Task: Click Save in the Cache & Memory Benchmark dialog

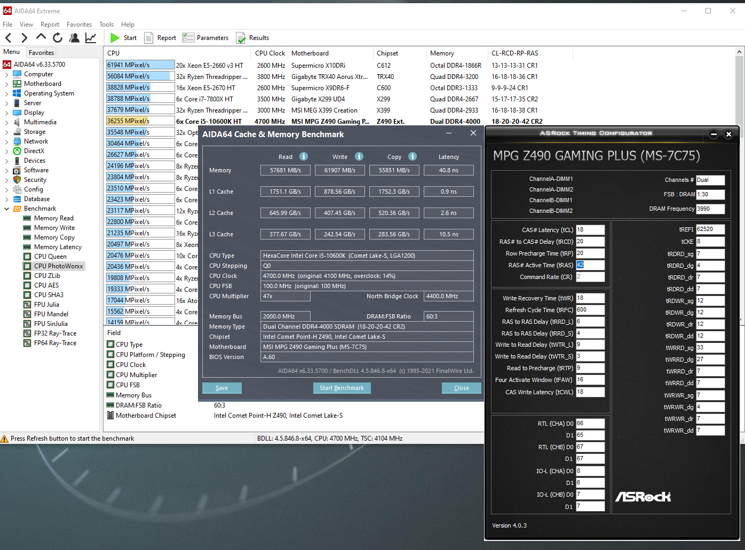Action: point(221,388)
